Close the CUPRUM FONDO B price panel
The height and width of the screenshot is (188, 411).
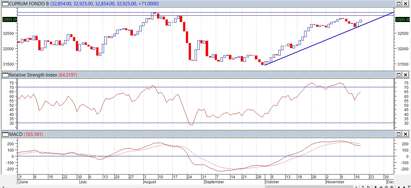406,4
